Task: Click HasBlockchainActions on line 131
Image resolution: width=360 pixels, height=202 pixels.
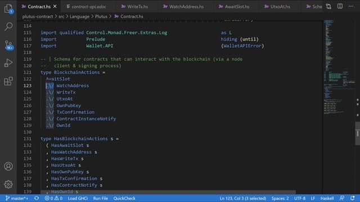Action: (81, 139)
